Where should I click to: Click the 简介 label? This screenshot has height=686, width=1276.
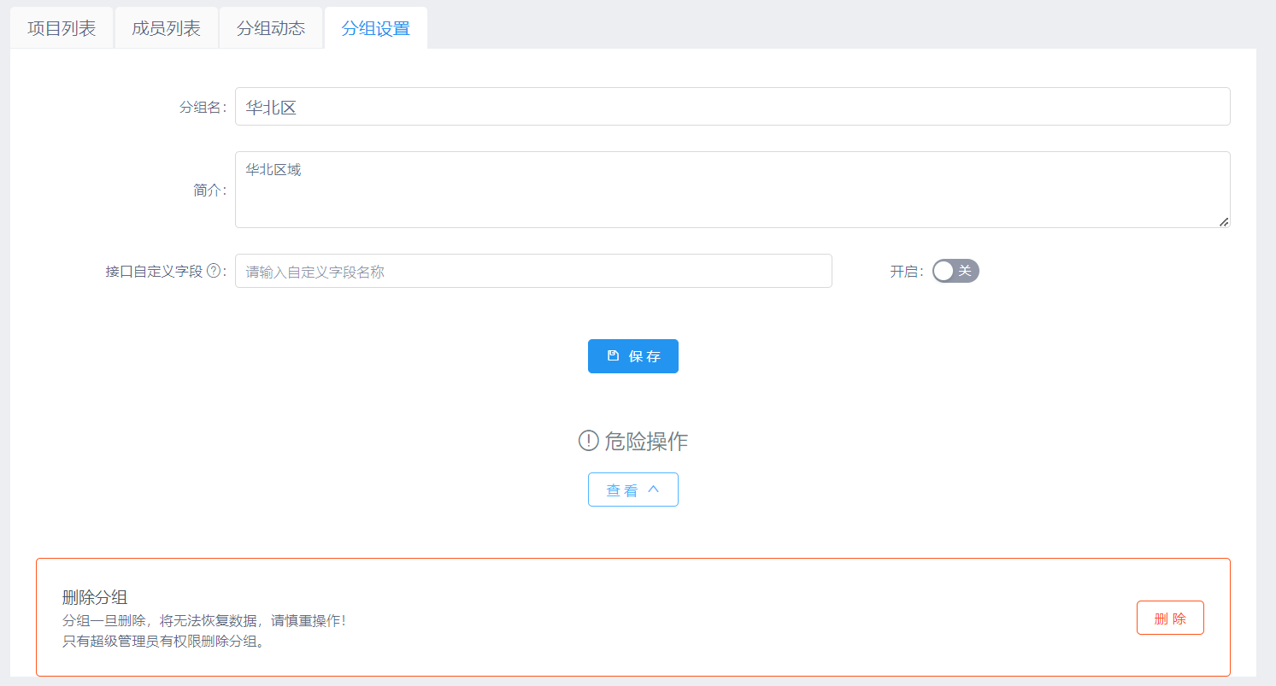click(x=210, y=191)
